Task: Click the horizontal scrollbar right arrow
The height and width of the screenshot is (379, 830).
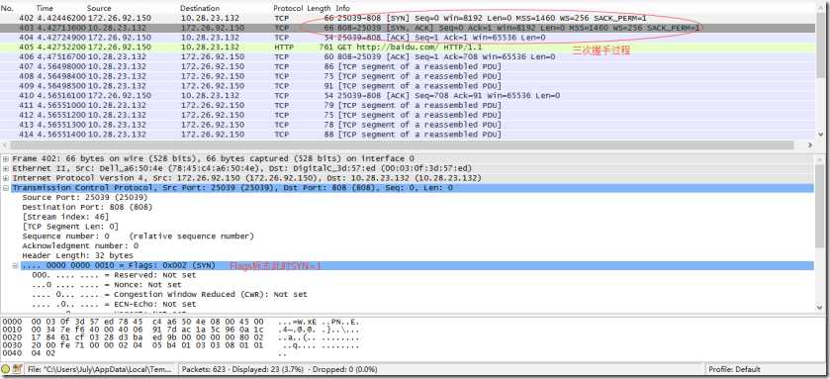Action: coord(810,145)
